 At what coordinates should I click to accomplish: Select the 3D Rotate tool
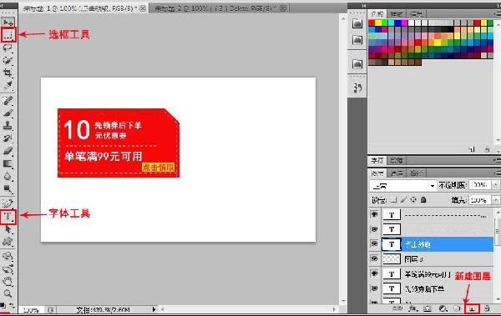click(8, 256)
